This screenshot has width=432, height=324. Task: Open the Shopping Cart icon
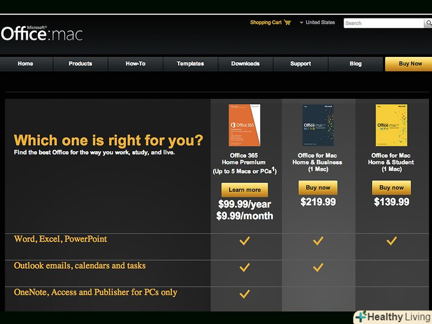pos(287,23)
